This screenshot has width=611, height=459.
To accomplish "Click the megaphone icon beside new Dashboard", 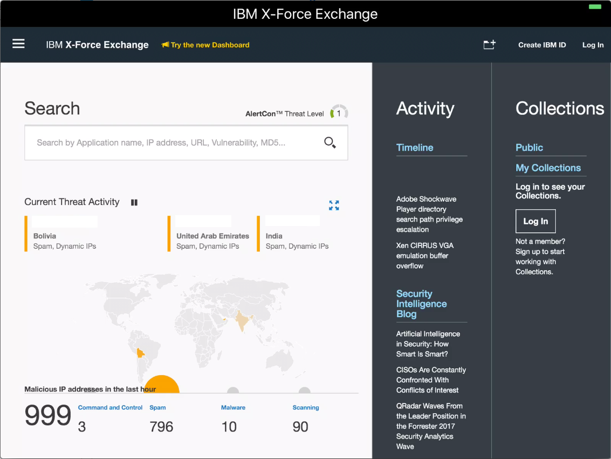I will 165,45.
